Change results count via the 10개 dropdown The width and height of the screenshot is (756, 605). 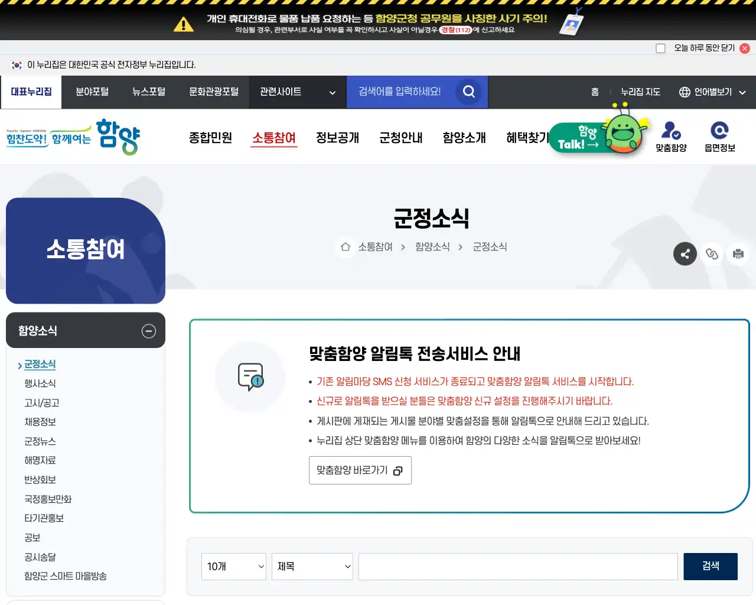[233, 566]
